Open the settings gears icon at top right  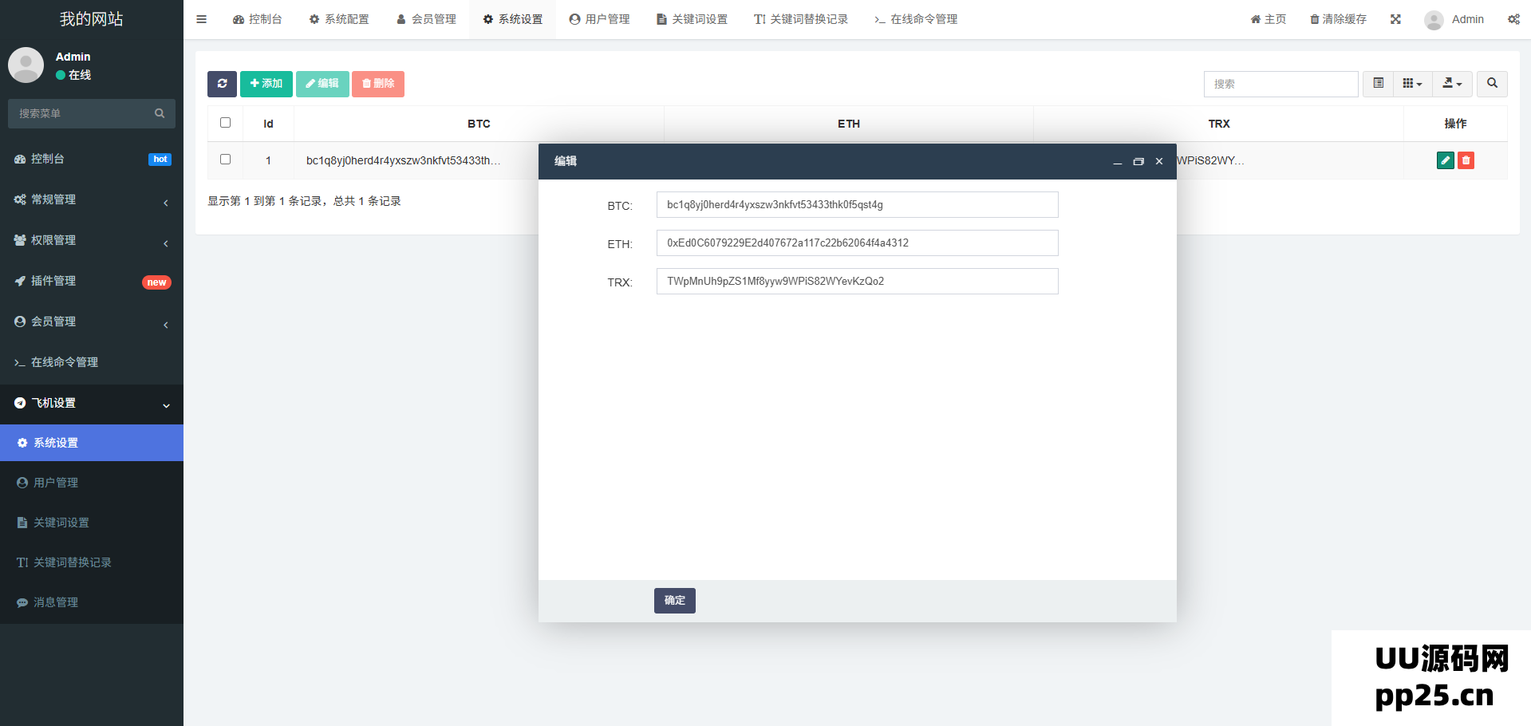(1513, 19)
